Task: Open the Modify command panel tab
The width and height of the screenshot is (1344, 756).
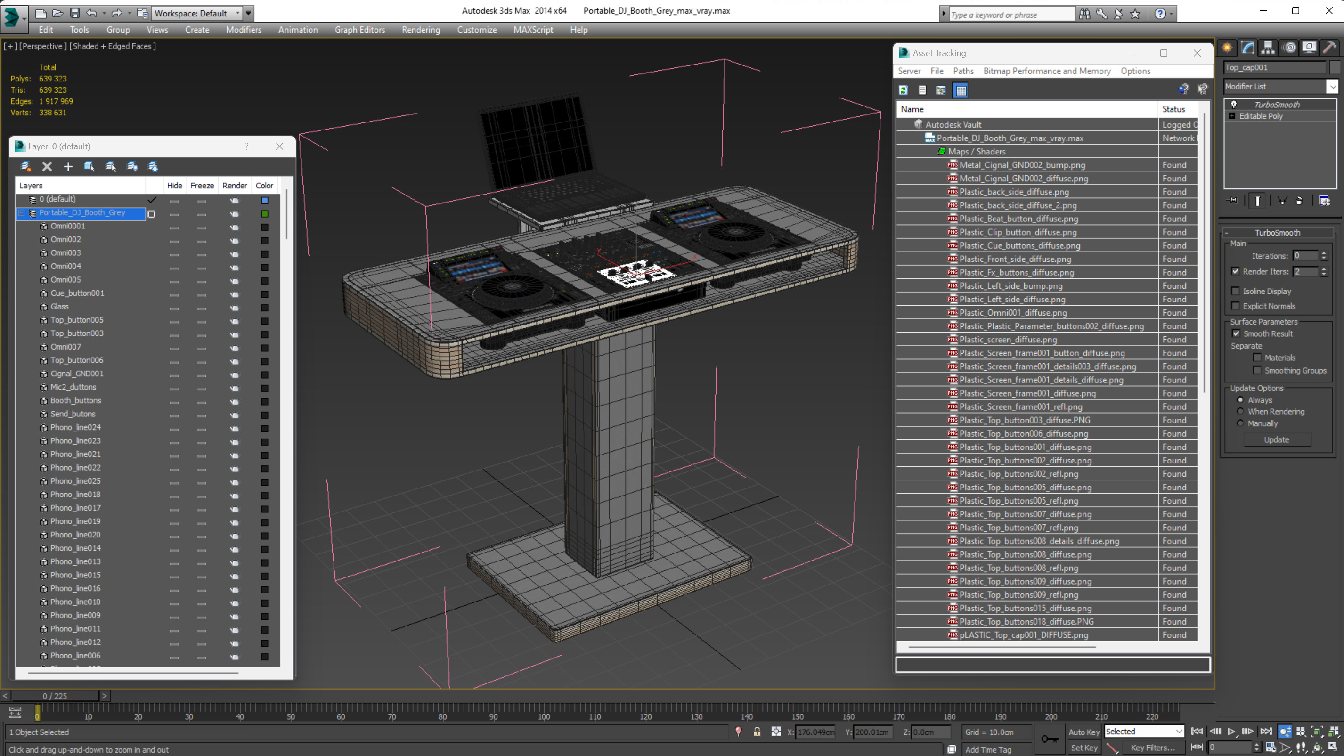Action: point(1247,48)
